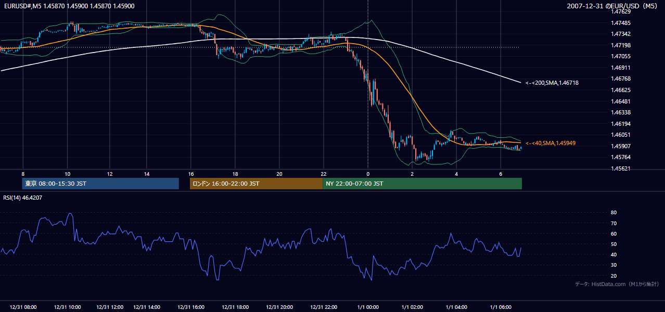The image size is (665, 312).
Task: Click price axis label 1.47055
Action: tap(621, 56)
